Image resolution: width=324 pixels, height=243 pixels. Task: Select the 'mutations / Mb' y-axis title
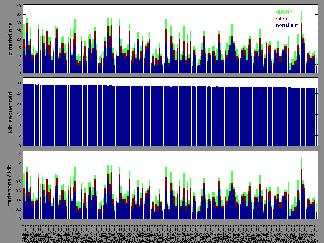(11, 185)
